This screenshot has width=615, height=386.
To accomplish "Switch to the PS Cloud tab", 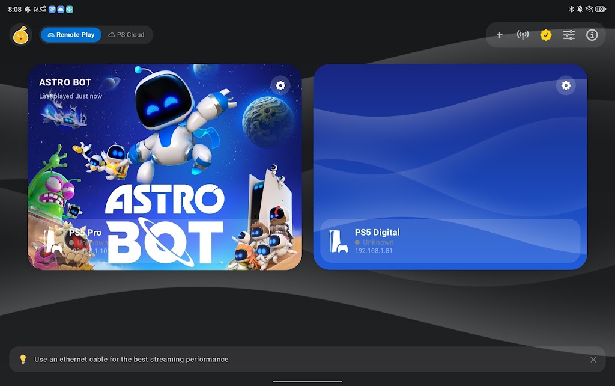I will [x=126, y=35].
